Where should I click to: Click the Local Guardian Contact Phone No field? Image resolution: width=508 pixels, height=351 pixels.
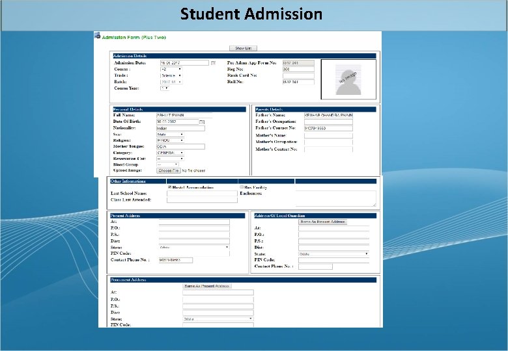[315, 266]
